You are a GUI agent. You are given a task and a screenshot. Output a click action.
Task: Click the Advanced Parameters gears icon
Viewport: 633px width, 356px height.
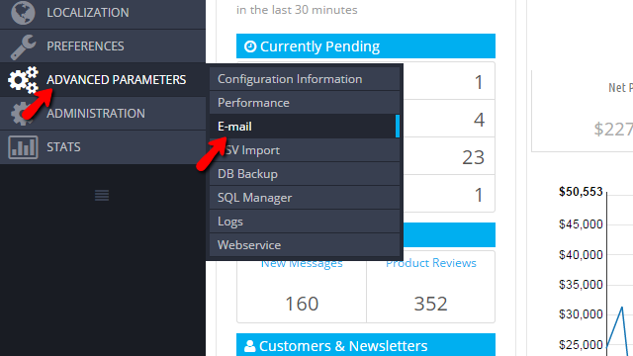click(24, 80)
